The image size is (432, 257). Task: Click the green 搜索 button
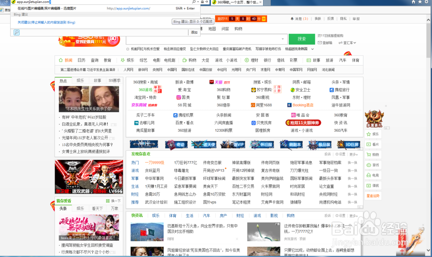click(302, 39)
